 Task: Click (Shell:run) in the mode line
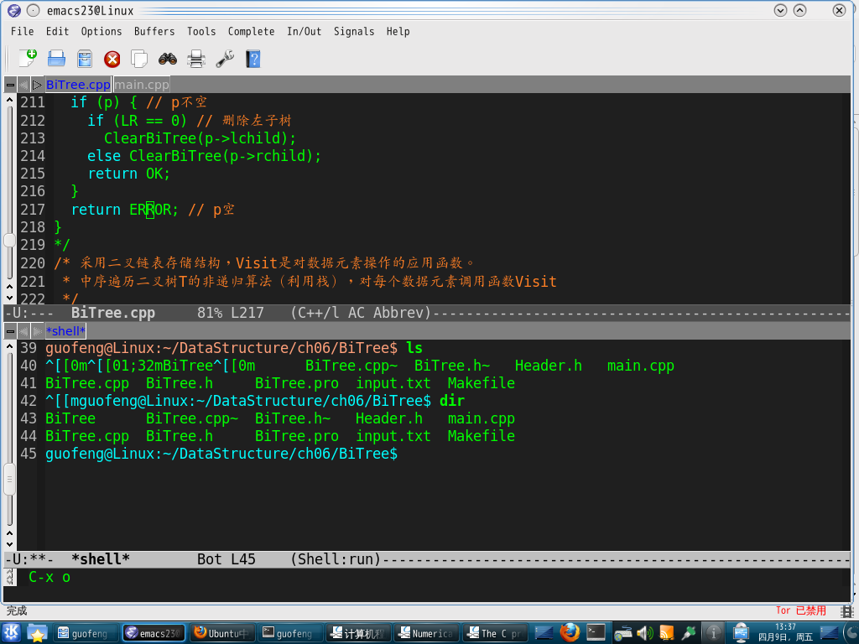pos(336,559)
